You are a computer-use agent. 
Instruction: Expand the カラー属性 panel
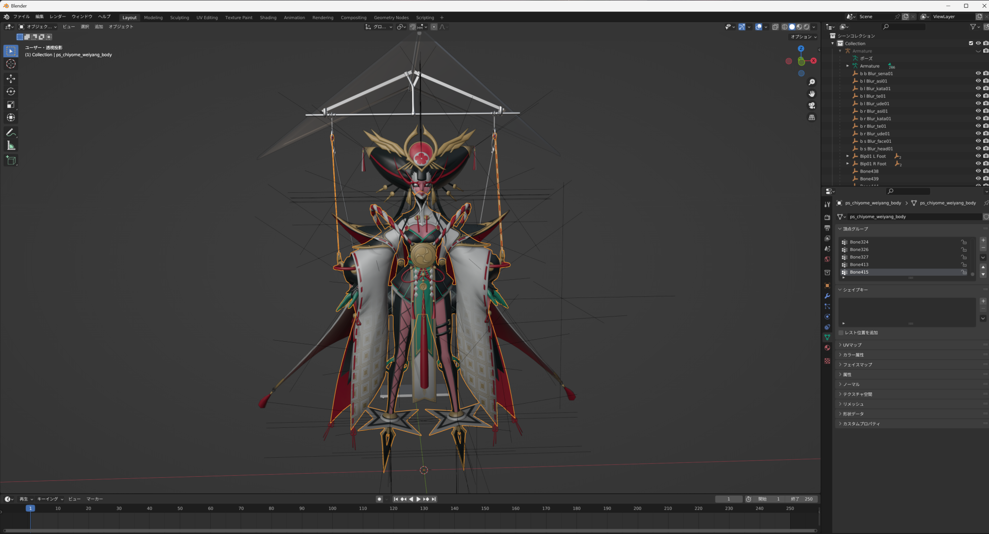coord(854,355)
